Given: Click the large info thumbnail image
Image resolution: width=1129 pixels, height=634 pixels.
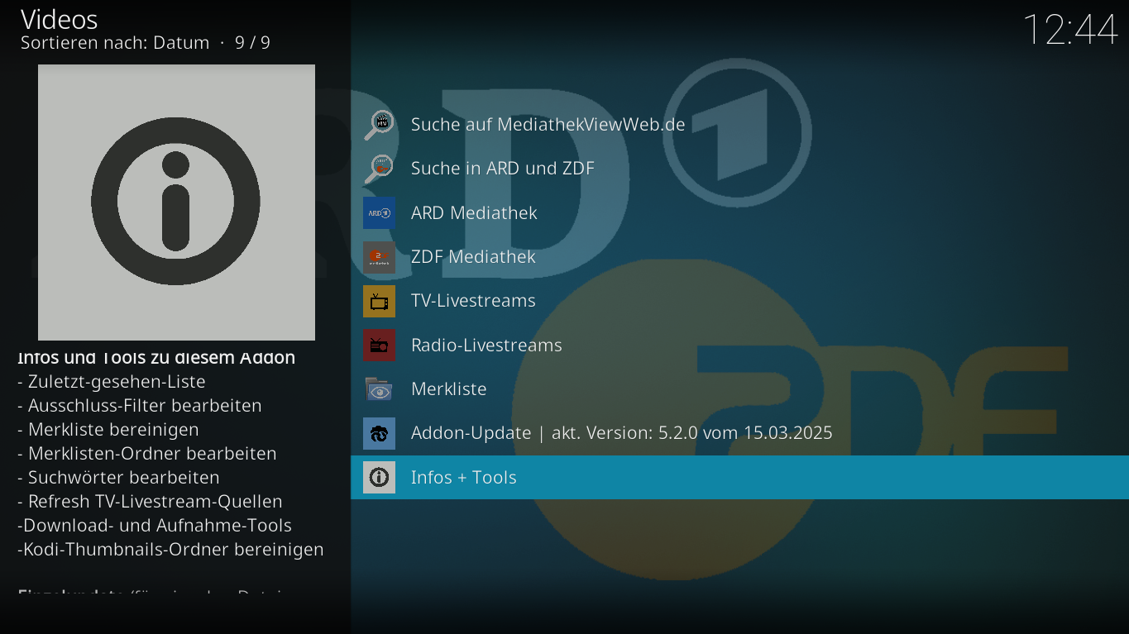Looking at the screenshot, I should (176, 203).
